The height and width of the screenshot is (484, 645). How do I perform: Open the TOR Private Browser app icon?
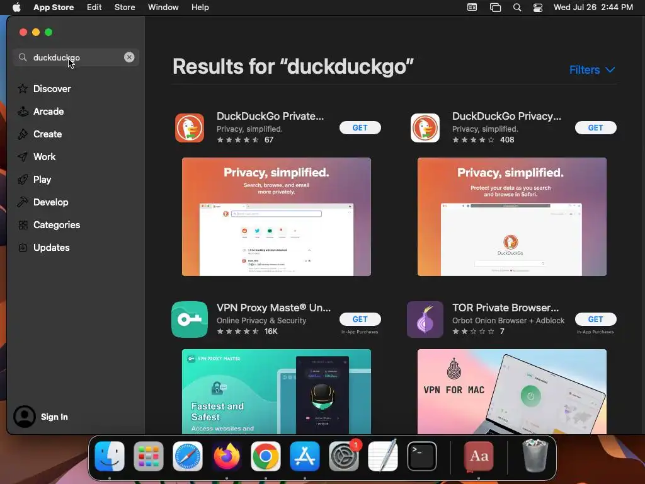click(x=425, y=320)
